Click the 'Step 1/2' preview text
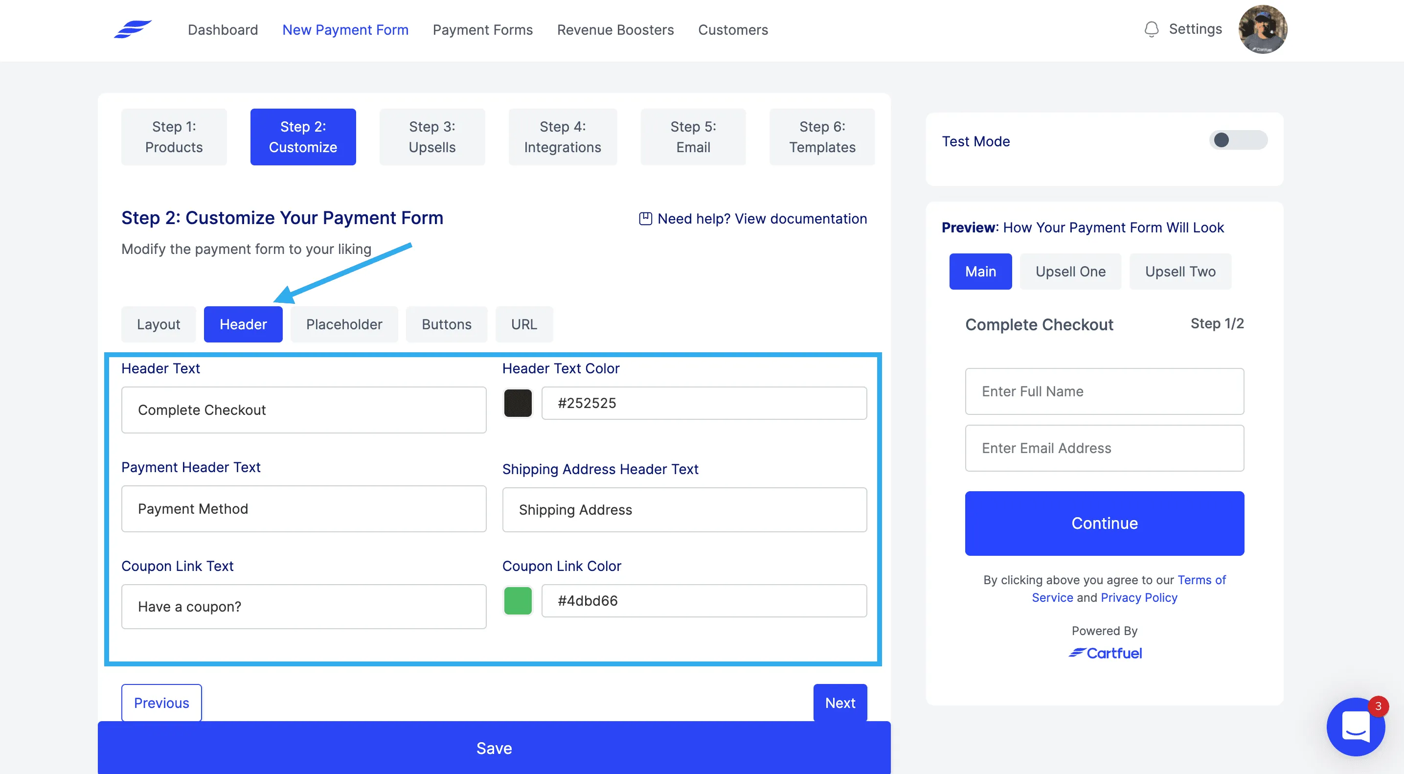Image resolution: width=1404 pixels, height=774 pixels. coord(1217,323)
